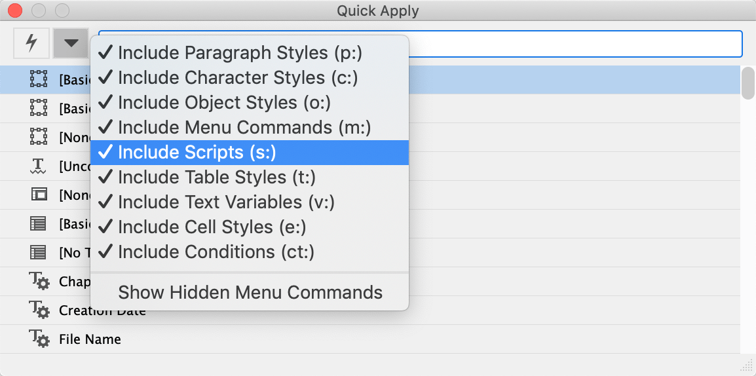Click the text variable icon beside File Name
This screenshot has height=376, width=756.
39,339
